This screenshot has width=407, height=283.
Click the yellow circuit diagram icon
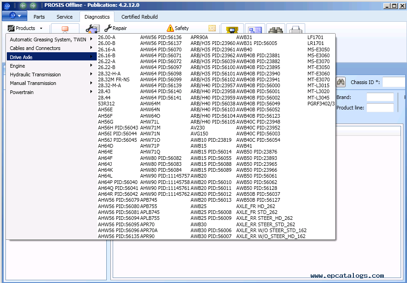[x=212, y=28]
